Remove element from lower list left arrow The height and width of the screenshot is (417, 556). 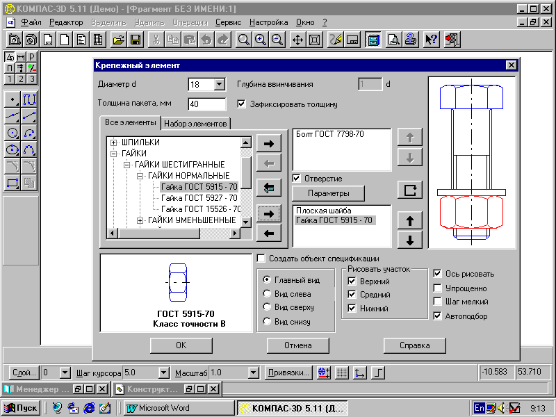(x=269, y=234)
